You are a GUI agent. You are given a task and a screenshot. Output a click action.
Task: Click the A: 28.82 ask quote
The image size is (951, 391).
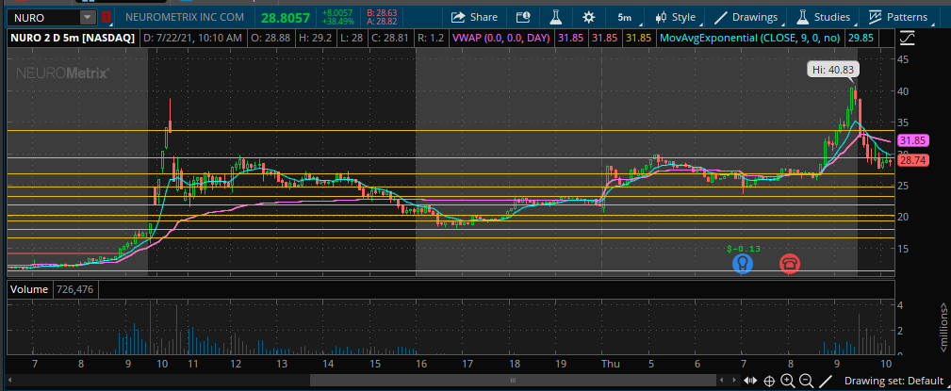[x=382, y=22]
